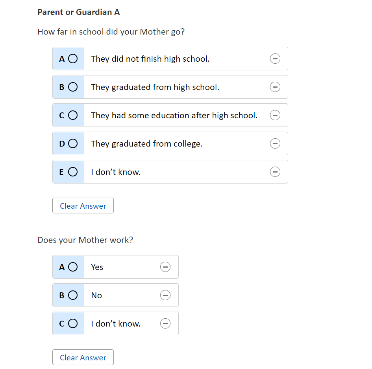Choose radio E 'I don't know' for schooling

(x=72, y=172)
